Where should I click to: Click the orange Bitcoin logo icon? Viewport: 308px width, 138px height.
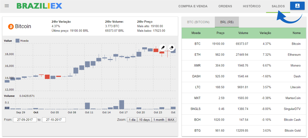click(11, 27)
